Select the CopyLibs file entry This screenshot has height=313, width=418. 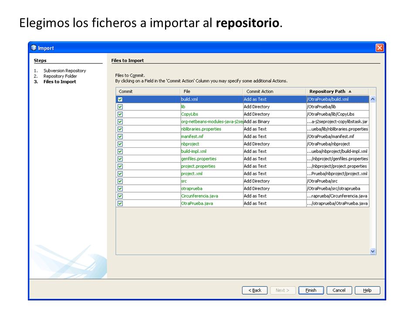click(x=189, y=114)
